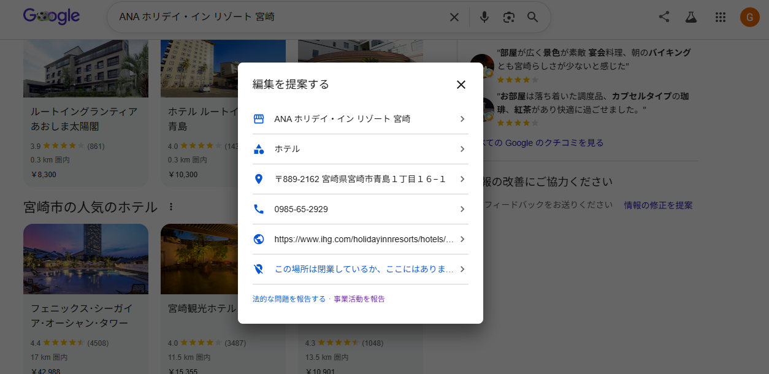Open the Google account avatar G
The width and height of the screenshot is (769, 374).
point(749,17)
